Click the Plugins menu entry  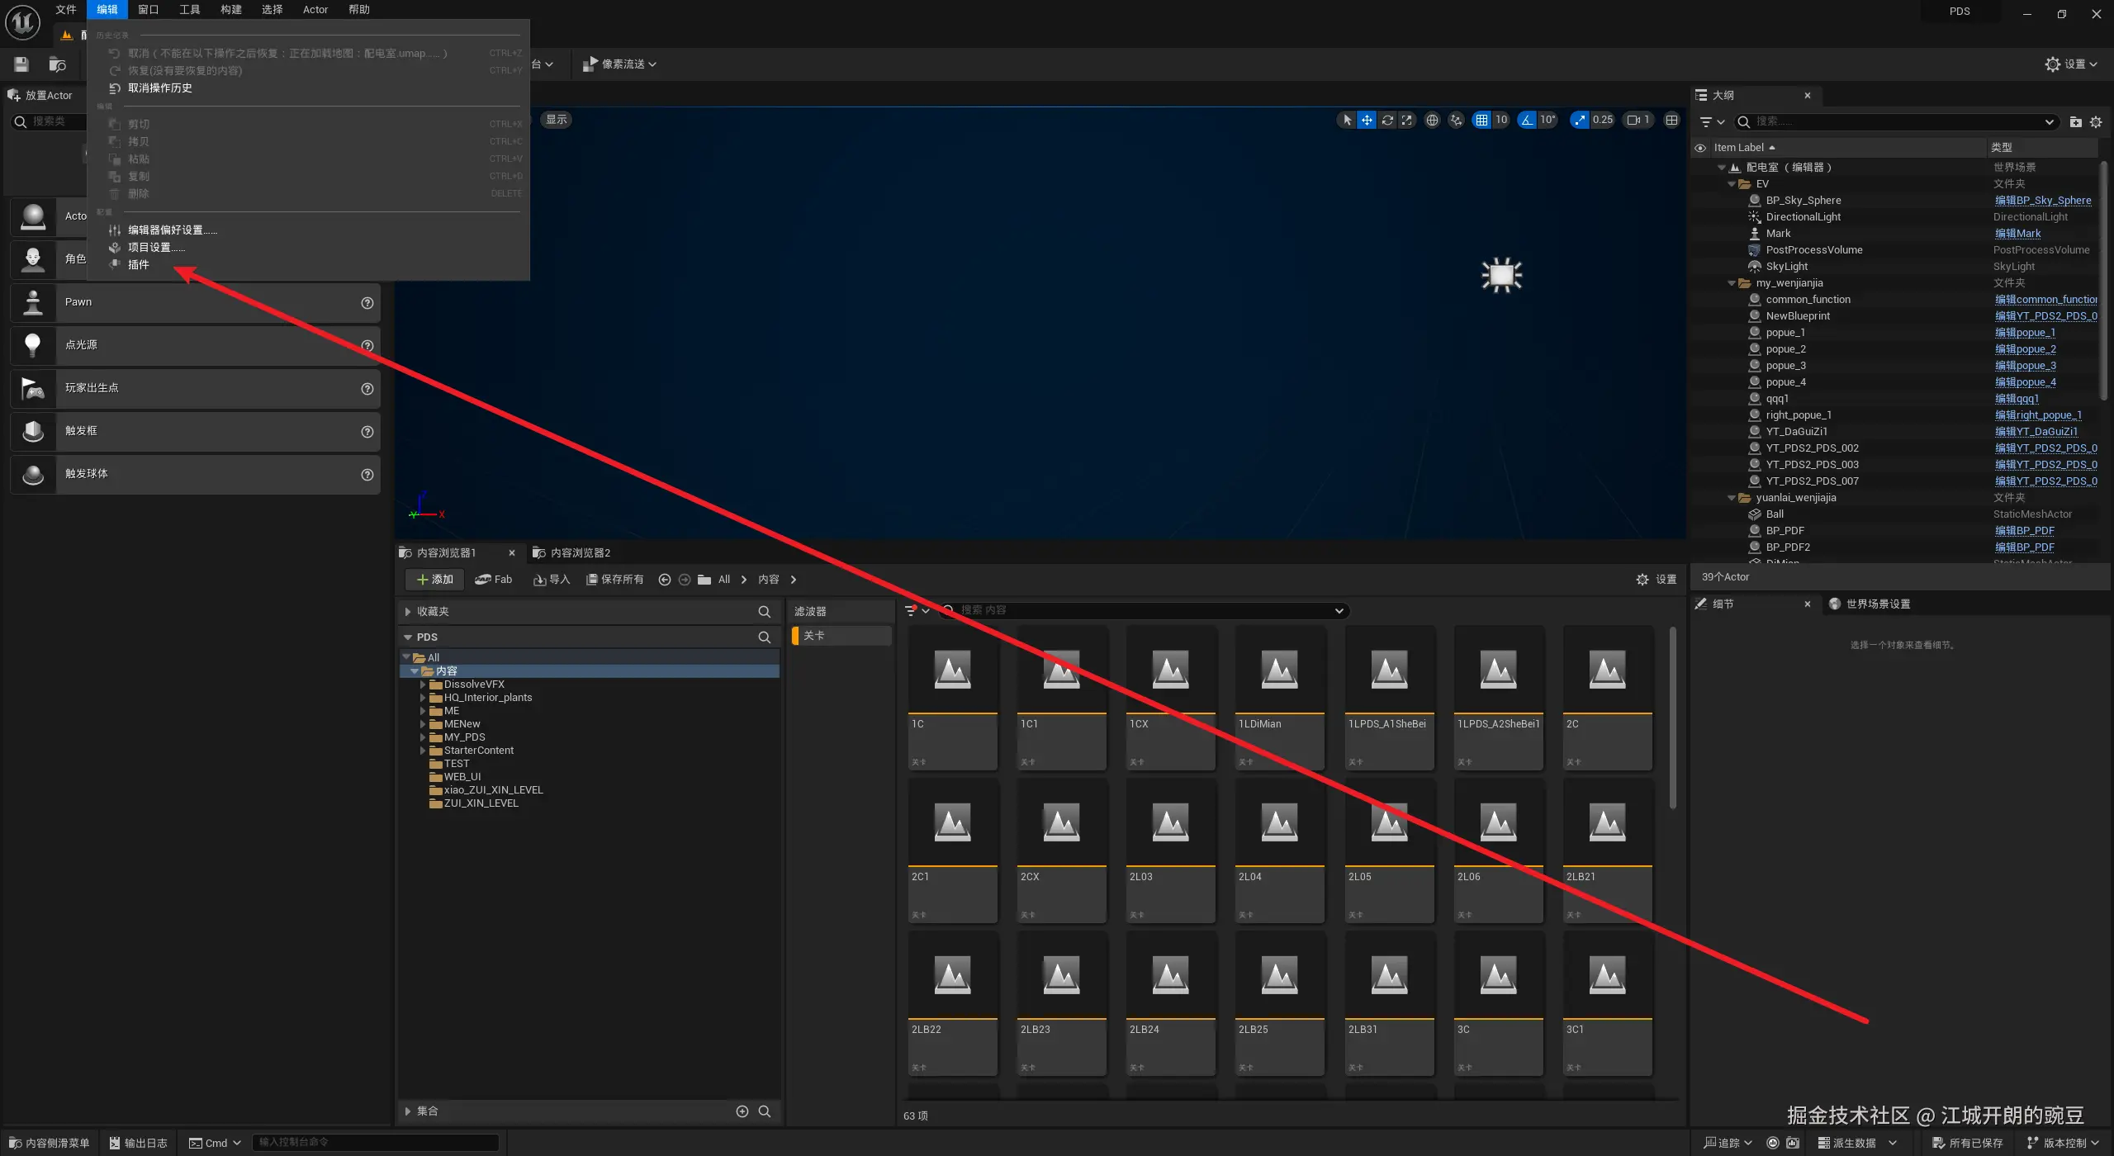pos(139,265)
